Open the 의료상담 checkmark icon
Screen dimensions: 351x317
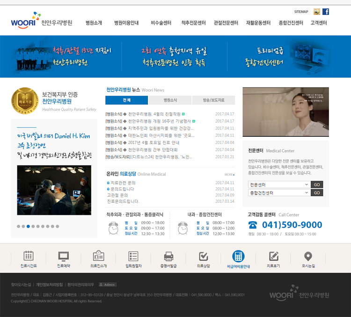click(203, 256)
